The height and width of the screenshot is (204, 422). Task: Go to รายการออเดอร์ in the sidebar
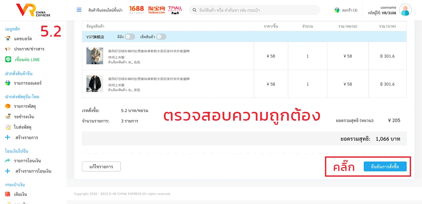coord(27,83)
